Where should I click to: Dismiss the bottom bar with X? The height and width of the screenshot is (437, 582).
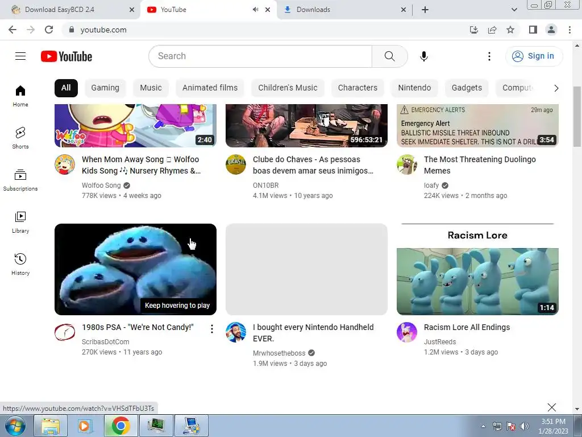point(551,407)
